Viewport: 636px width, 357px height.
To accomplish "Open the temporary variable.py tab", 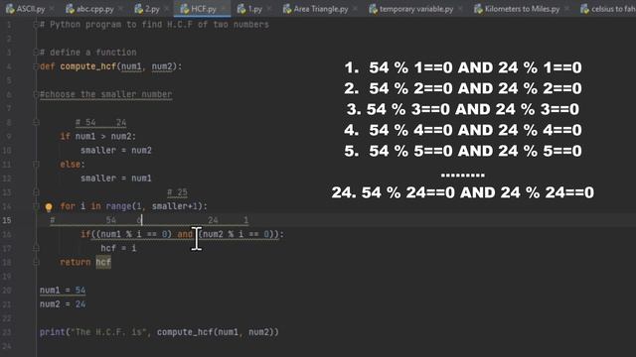I will point(416,9).
